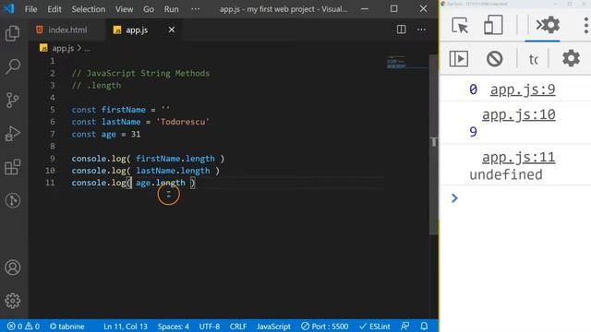591x332 pixels.
Task: Clear the console output
Action: [494, 59]
